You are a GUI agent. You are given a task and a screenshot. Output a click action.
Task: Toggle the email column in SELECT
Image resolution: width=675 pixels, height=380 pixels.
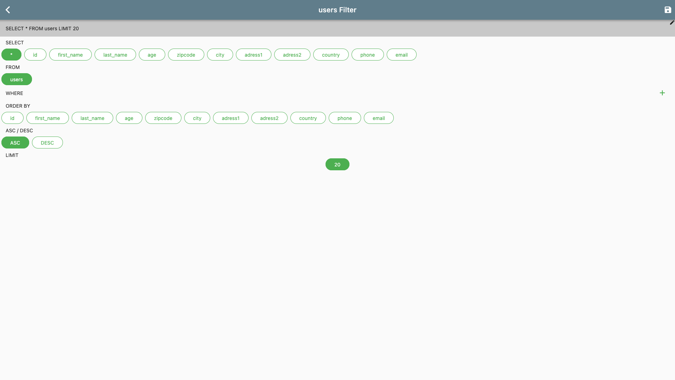click(401, 55)
